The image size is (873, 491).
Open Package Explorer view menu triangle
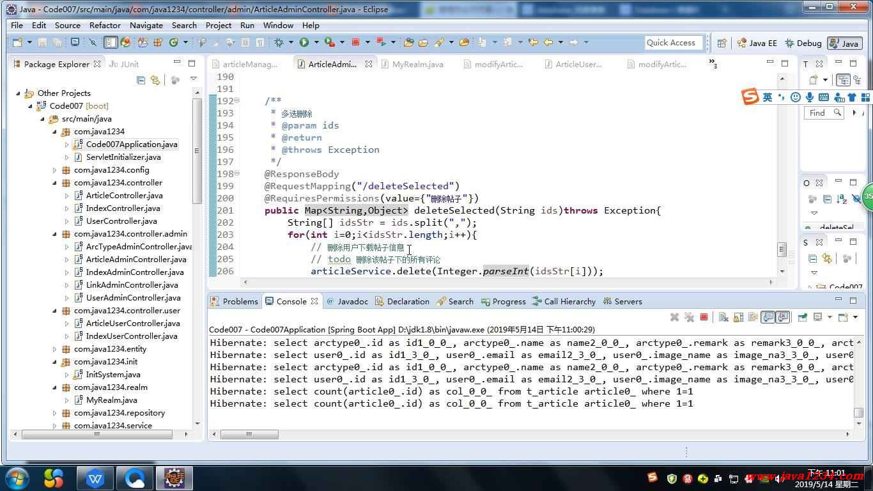point(194,79)
